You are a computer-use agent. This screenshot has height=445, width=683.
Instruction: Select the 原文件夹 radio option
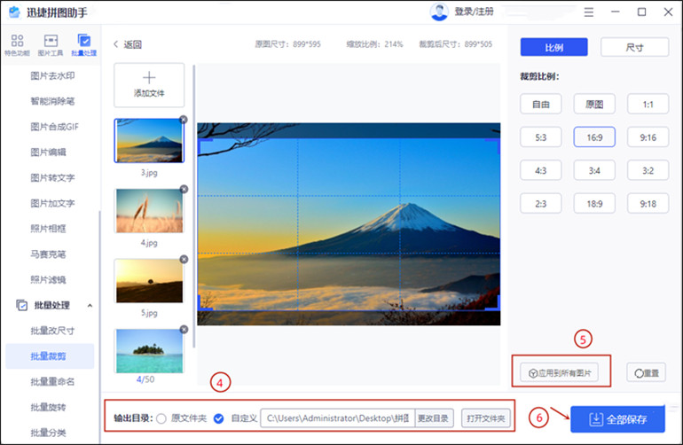(x=161, y=418)
